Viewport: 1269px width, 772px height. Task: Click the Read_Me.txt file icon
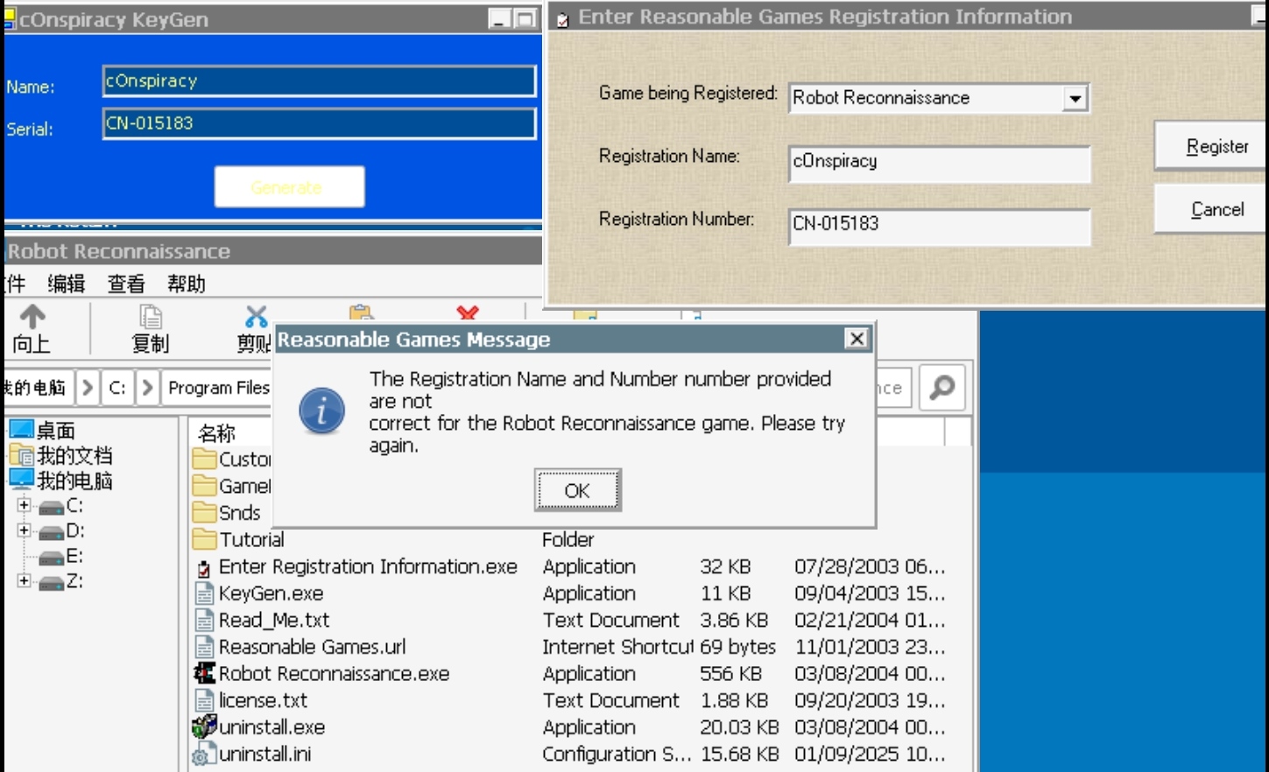point(204,621)
